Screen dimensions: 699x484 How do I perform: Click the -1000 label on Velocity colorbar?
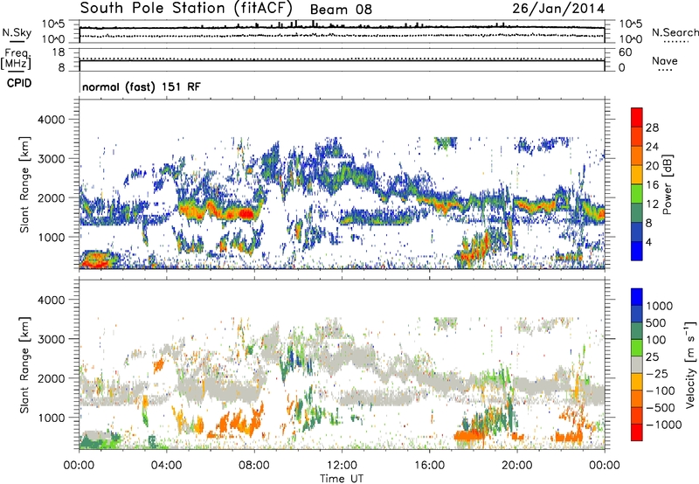664,425
